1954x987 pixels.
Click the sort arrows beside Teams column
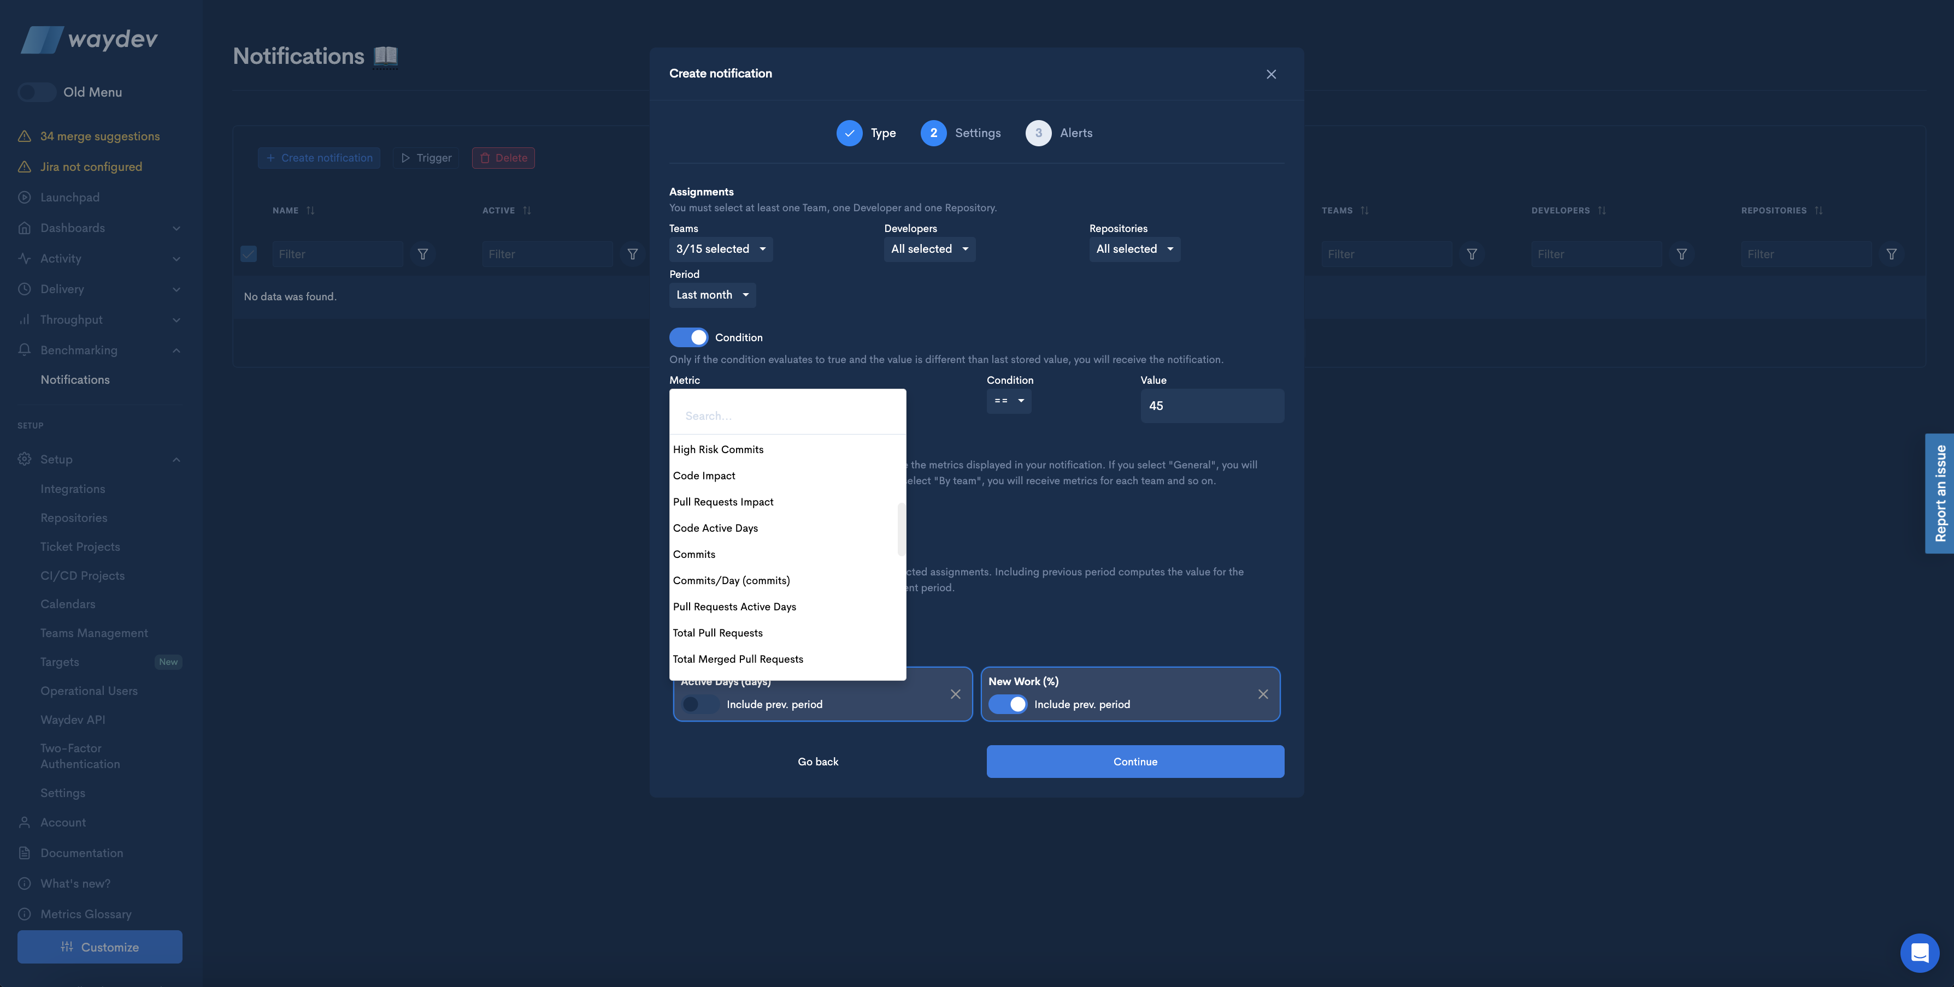[x=1364, y=210]
